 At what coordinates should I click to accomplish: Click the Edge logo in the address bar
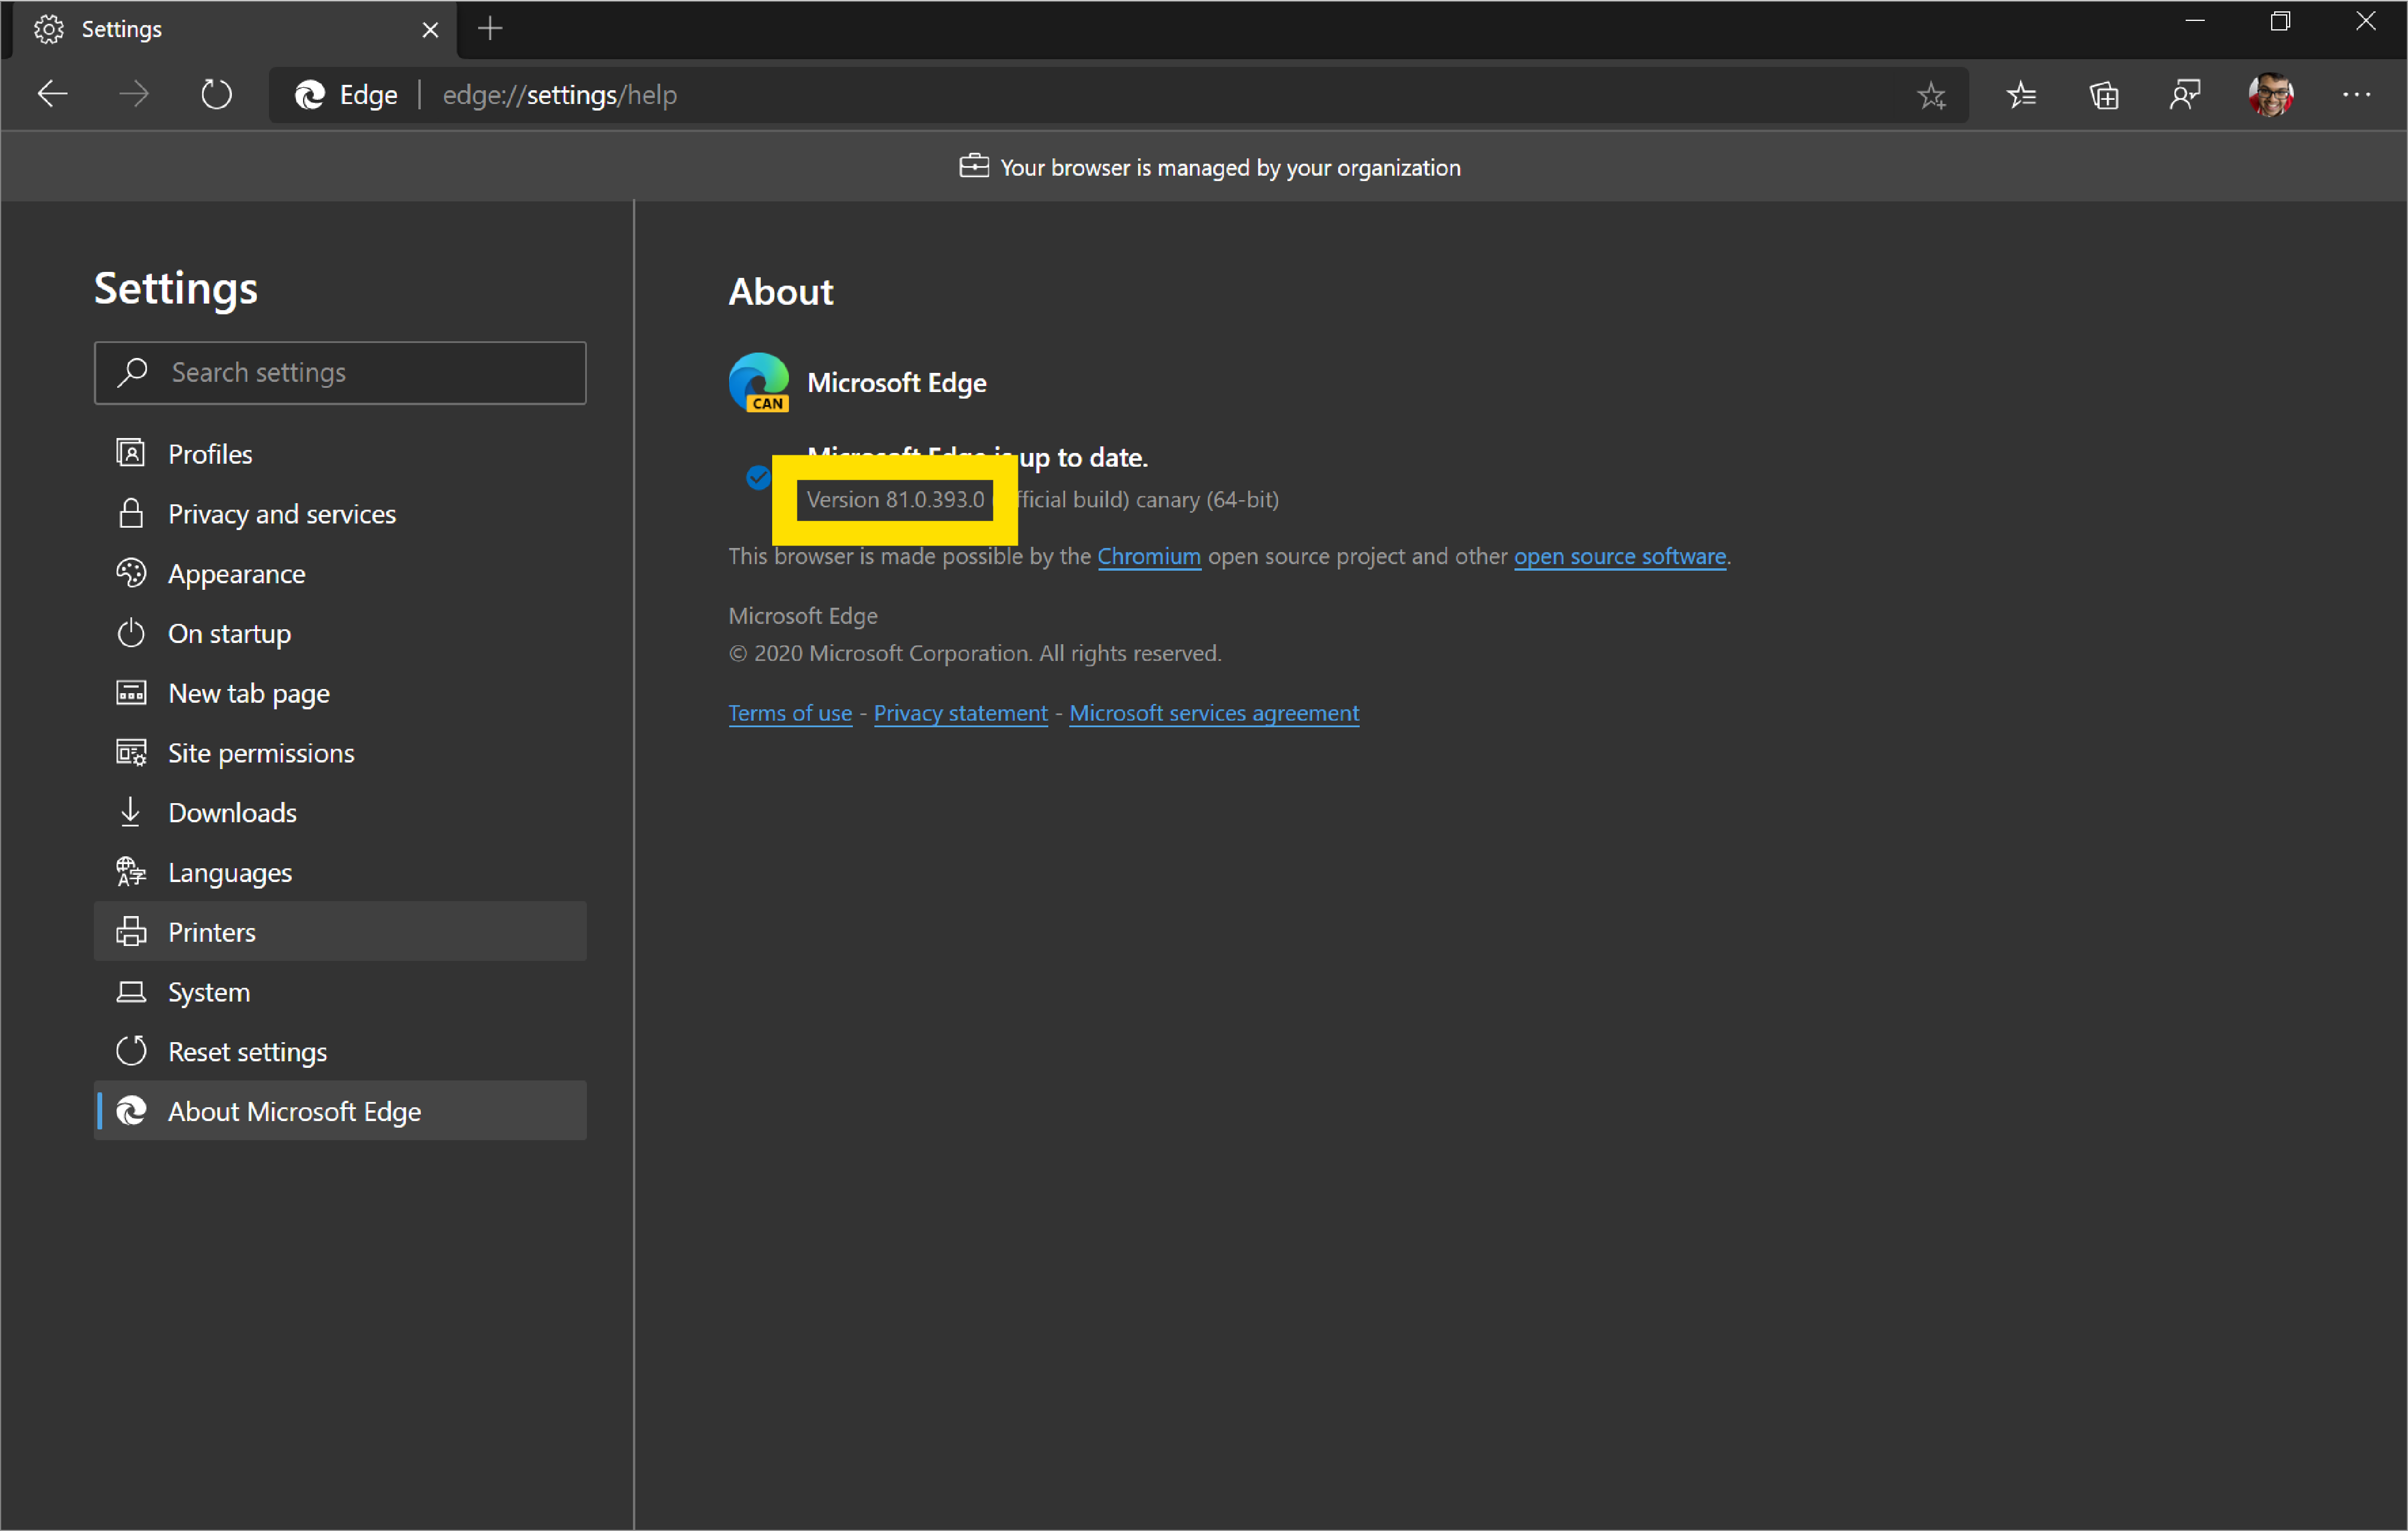pos(309,94)
